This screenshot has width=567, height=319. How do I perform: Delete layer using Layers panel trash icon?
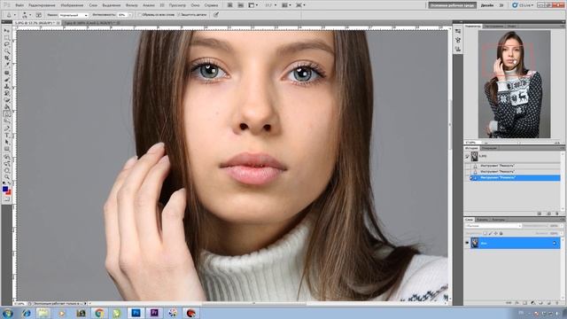[557, 303]
